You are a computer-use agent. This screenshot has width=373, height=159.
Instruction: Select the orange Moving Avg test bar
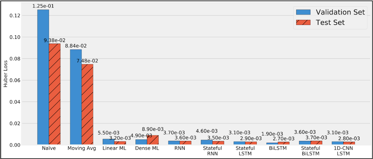click(87, 104)
